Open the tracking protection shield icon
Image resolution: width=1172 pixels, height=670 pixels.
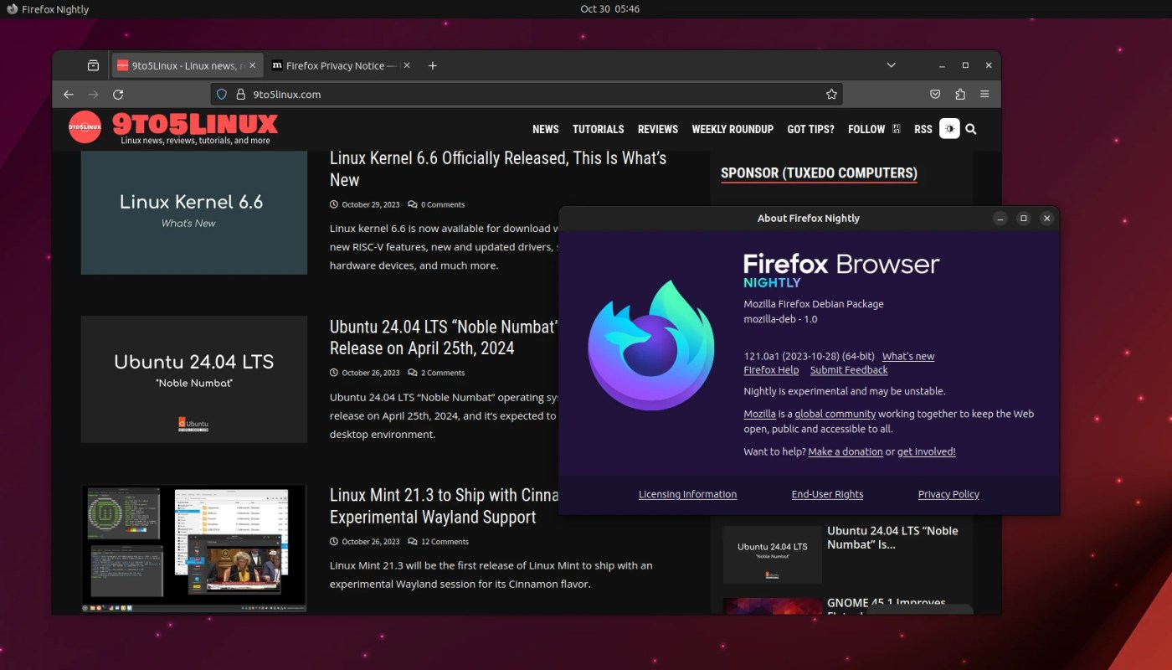click(222, 95)
